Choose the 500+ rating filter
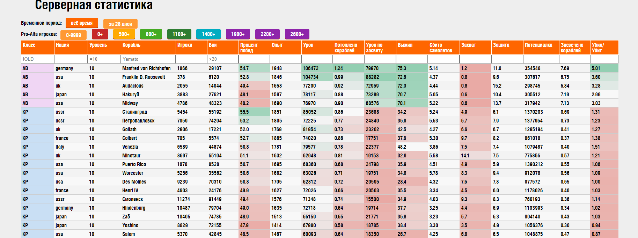The image size is (638, 238). click(124, 34)
